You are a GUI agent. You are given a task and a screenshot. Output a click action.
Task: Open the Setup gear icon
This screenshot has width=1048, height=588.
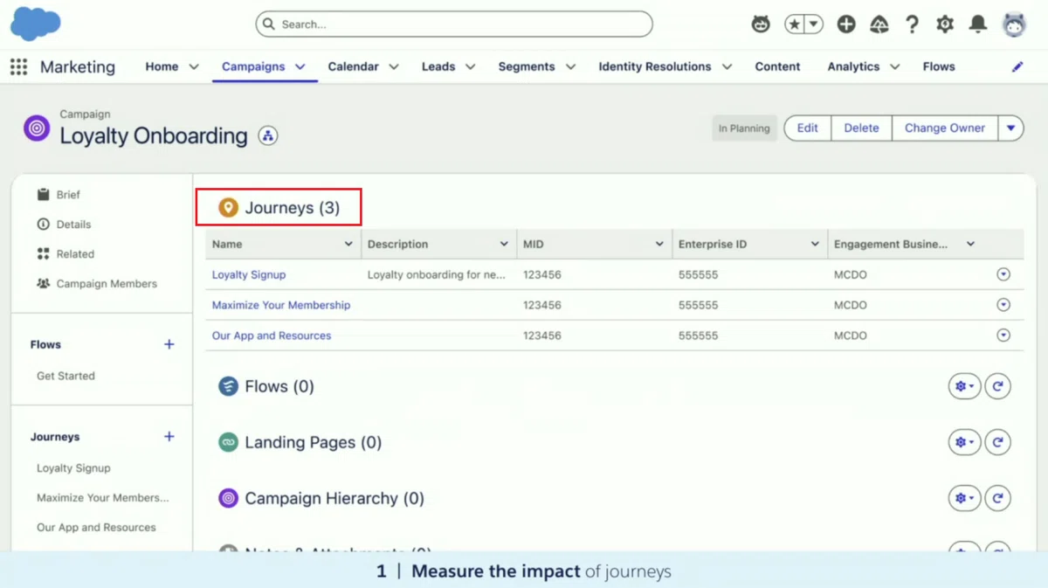[945, 24]
